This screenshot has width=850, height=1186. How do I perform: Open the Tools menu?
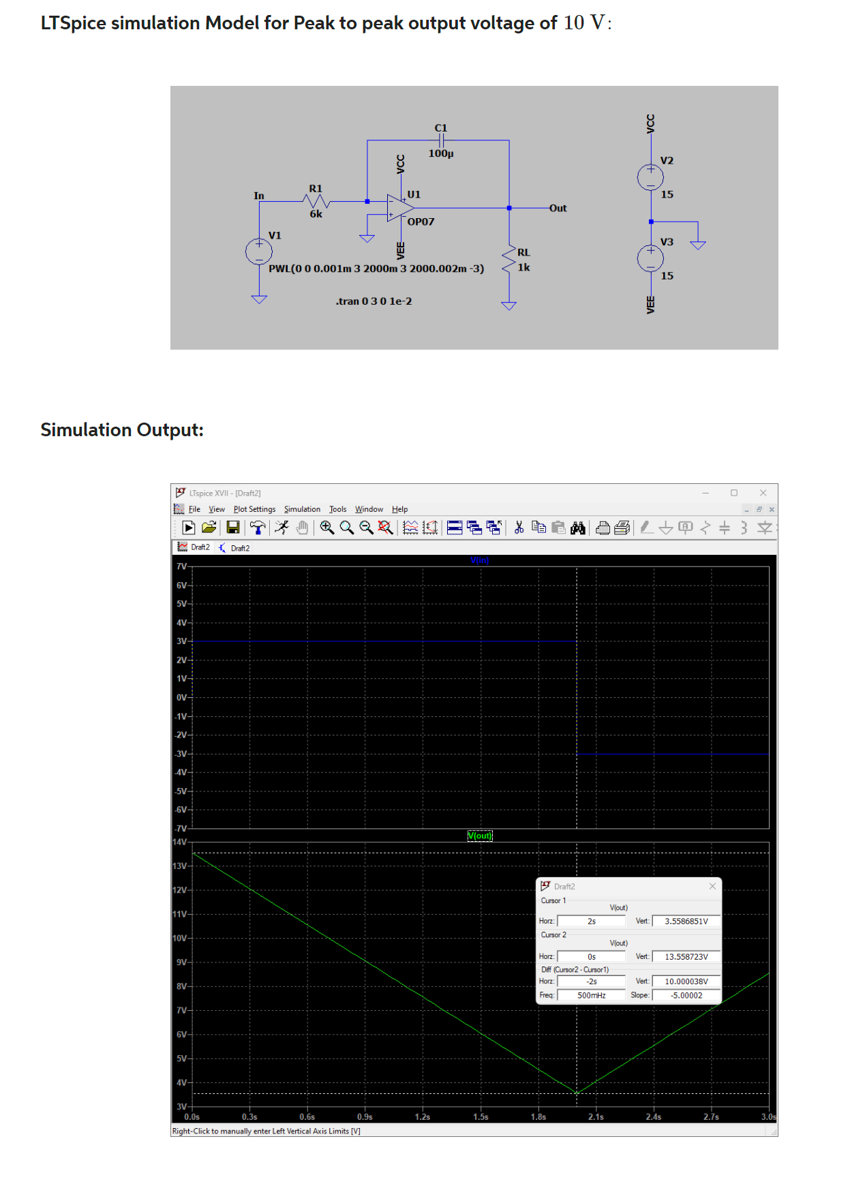point(337,509)
